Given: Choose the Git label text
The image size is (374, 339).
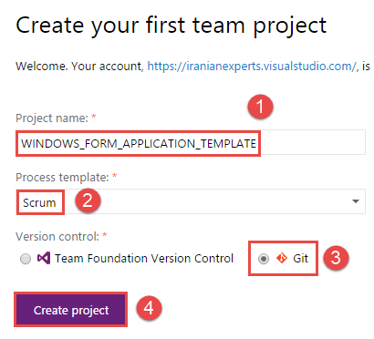Looking at the screenshot, I should pyautogui.click(x=300, y=259).
